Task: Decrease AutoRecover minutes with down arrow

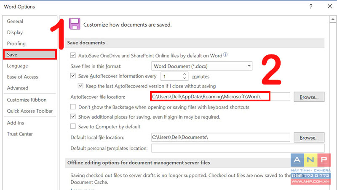Action: tap(185, 78)
